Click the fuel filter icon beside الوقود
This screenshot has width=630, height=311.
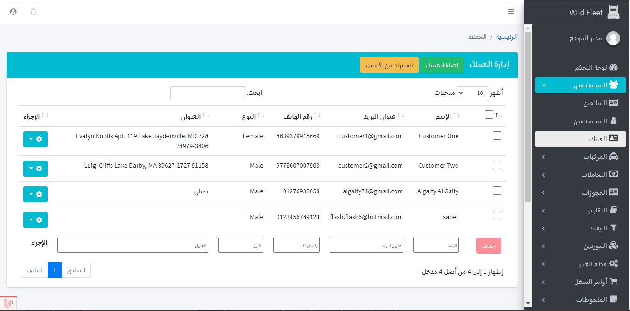tap(614, 228)
